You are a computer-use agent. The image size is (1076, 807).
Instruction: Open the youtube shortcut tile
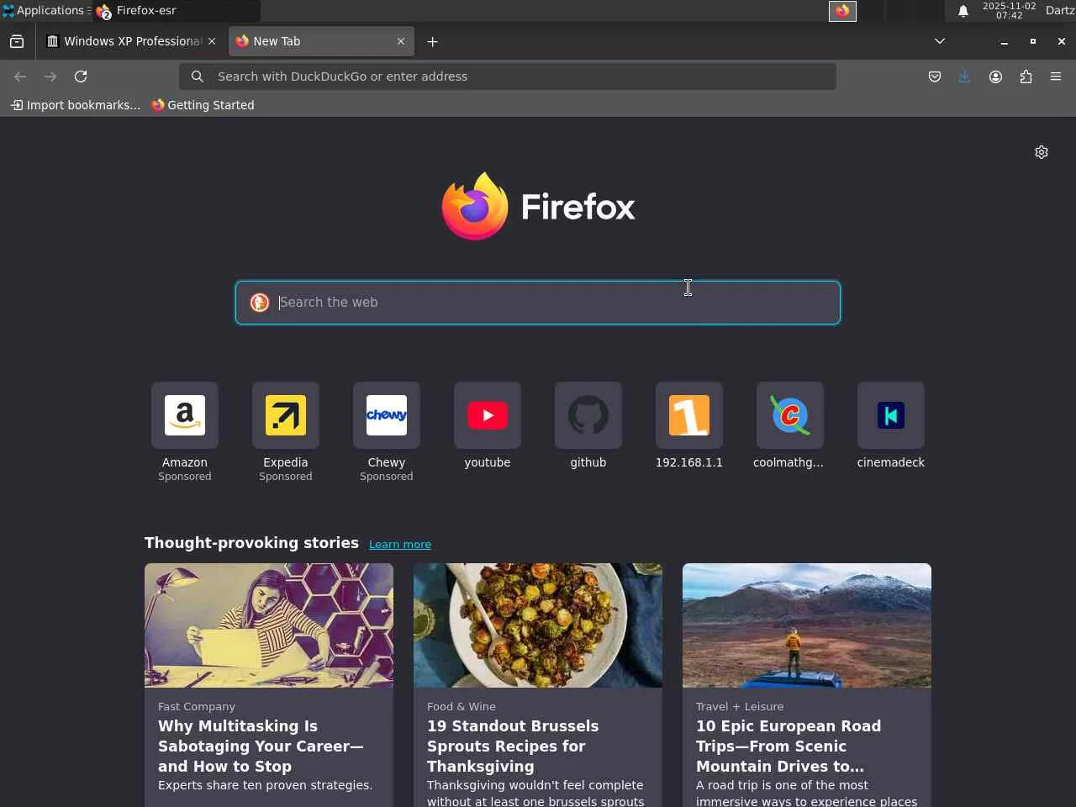pyautogui.click(x=488, y=415)
